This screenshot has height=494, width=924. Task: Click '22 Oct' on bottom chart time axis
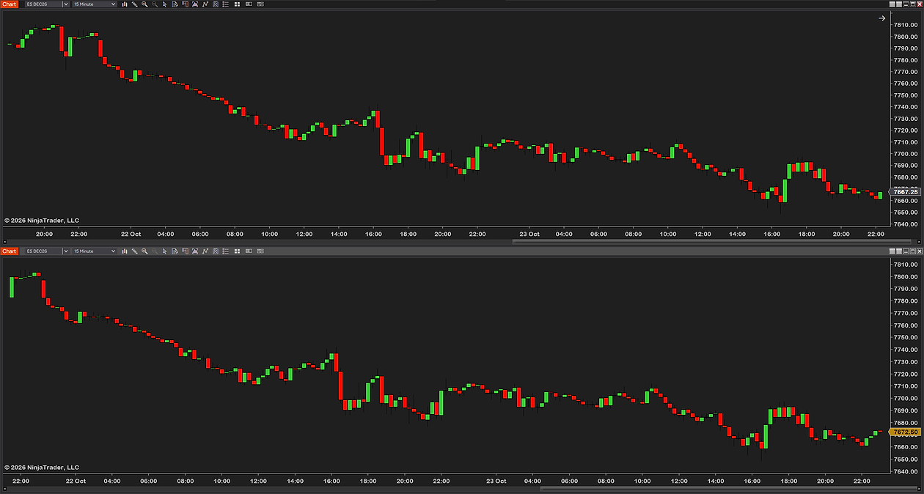click(x=76, y=481)
